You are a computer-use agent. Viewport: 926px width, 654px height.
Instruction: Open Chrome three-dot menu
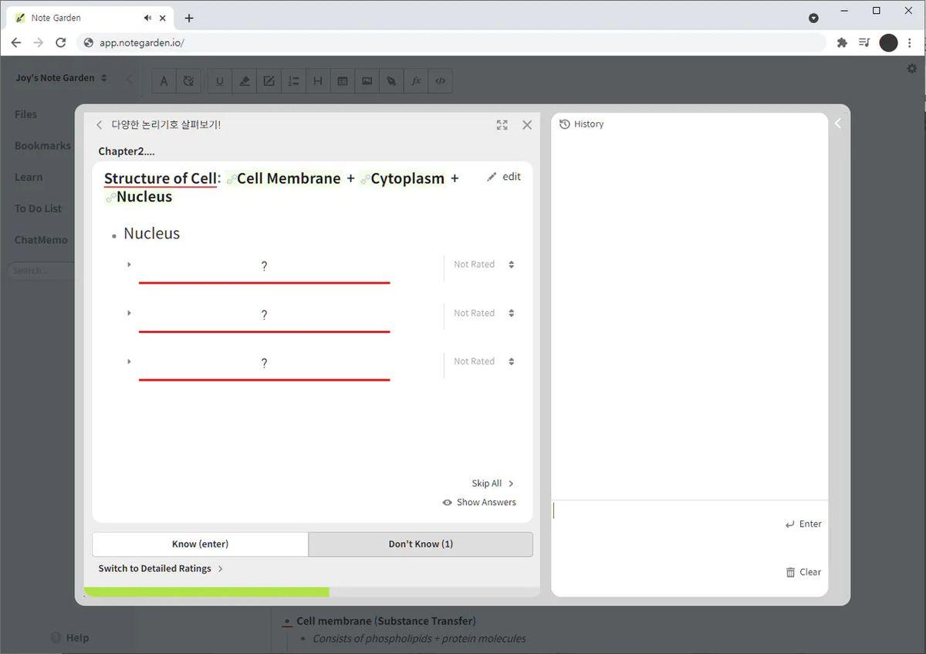point(911,42)
